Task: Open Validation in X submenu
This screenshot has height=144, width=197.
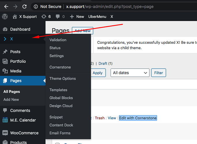Action: point(58,40)
